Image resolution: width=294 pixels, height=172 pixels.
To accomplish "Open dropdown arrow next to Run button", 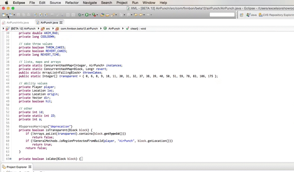I will 90,15.
